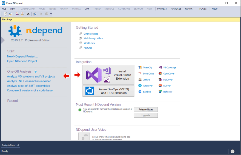The image size is (241, 155).
Task: Click the VS Coverage integration link text
Action: 170,68
